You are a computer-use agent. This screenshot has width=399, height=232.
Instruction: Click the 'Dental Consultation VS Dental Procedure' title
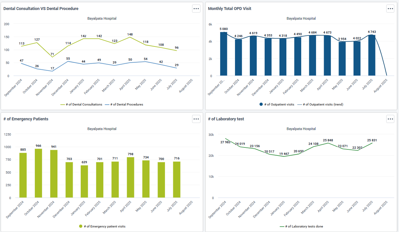coord(41,9)
